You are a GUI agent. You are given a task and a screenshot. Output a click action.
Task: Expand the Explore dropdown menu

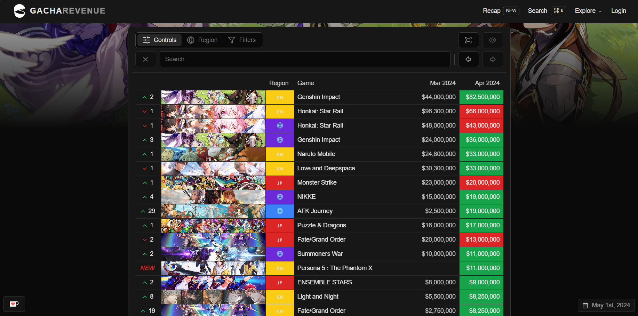click(588, 11)
